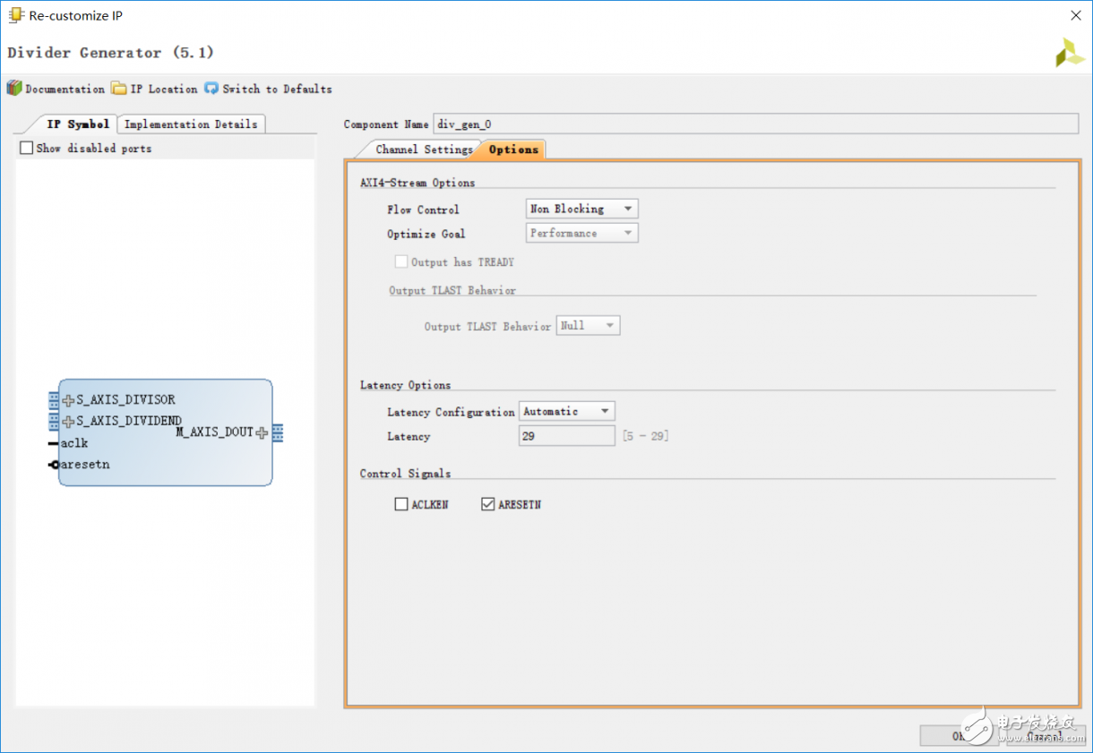
Task: Click the S_AXIS_DIVISOR bus connector icon
Action: 54,400
